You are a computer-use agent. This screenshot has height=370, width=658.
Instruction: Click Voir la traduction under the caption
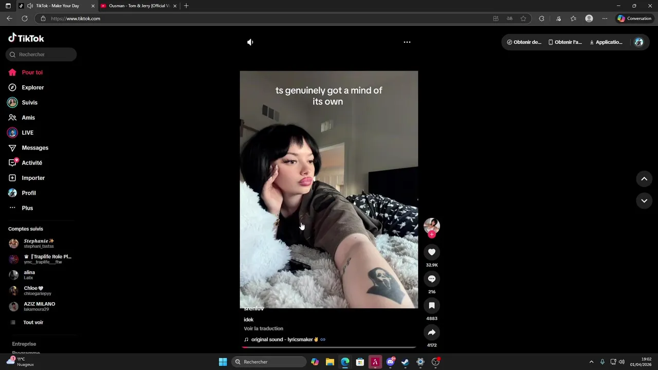coord(263,328)
